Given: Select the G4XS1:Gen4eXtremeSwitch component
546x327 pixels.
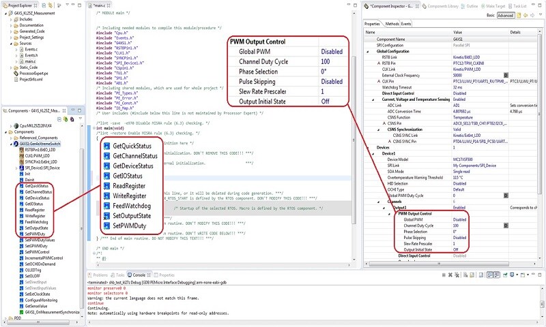Looking at the screenshot, I should (42, 144).
